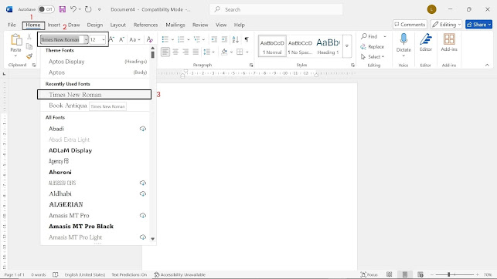Choose Times New Roman from recent fonts
This screenshot has width=497, height=279.
pos(94,95)
